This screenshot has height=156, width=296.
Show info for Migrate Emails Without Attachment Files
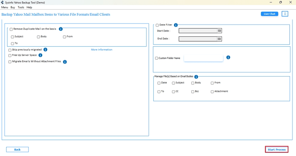pos(65,62)
